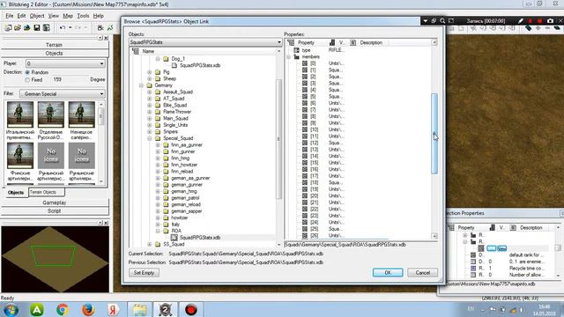Open the Player dropdown
Screen dimensions: 564x317
click(65, 63)
